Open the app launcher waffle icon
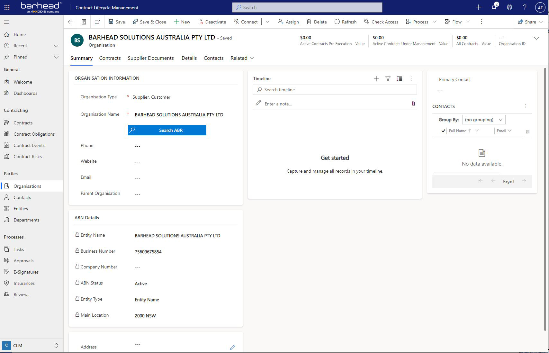This screenshot has width=549, height=353. click(x=7, y=7)
